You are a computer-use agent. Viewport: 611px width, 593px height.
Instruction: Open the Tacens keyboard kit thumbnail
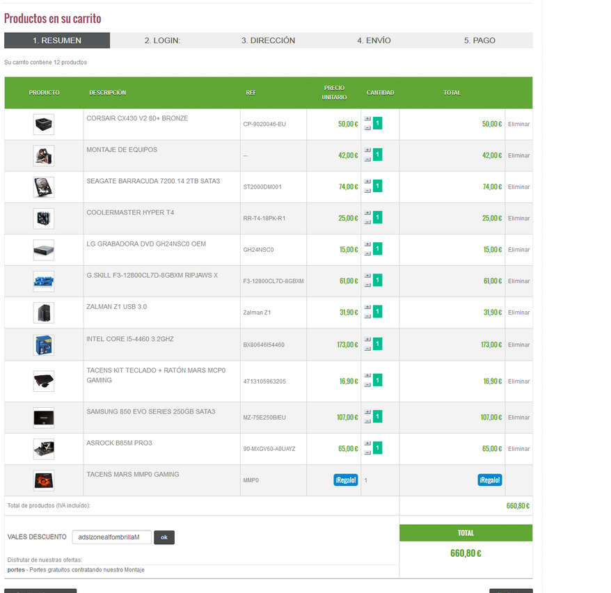point(44,381)
